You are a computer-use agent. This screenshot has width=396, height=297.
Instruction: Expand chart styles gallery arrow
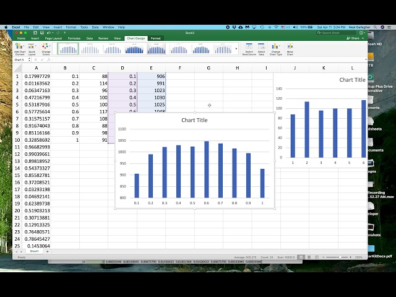(x=236, y=48)
